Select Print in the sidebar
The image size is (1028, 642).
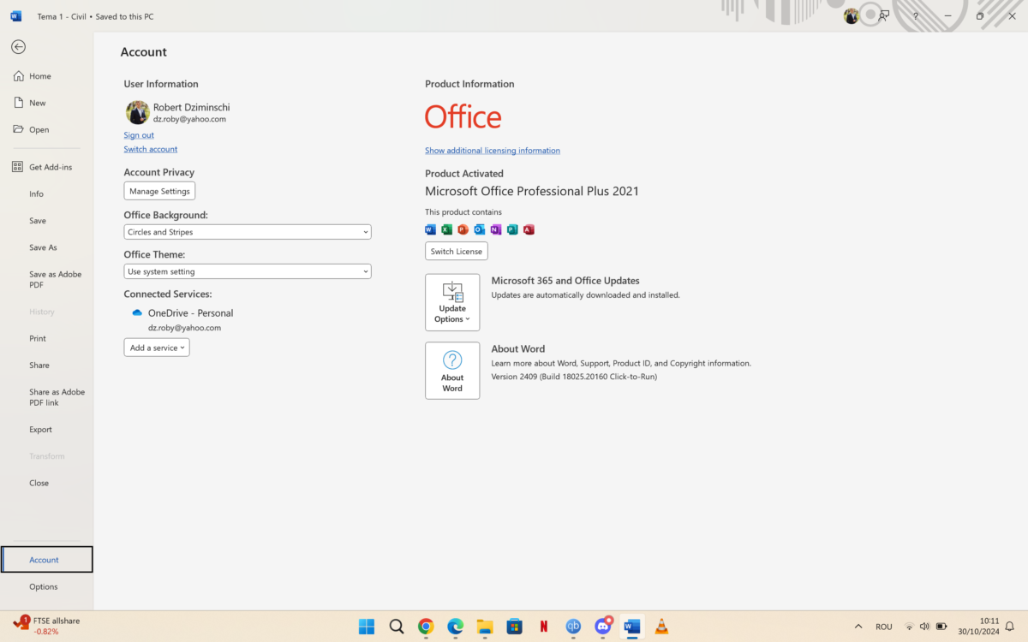(46, 338)
